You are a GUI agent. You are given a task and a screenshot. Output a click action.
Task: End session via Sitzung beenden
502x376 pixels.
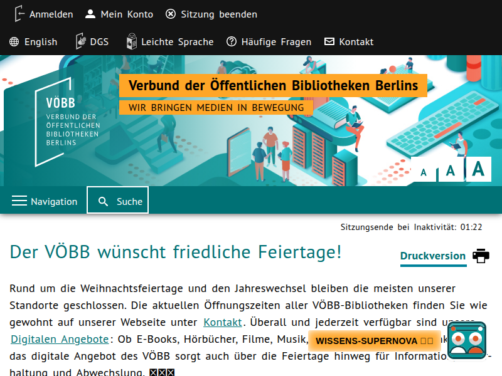pyautogui.click(x=211, y=14)
